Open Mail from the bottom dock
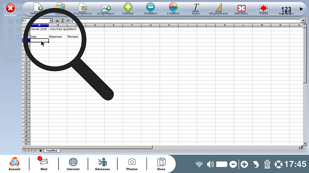The width and height of the screenshot is (309, 173). pyautogui.click(x=44, y=164)
